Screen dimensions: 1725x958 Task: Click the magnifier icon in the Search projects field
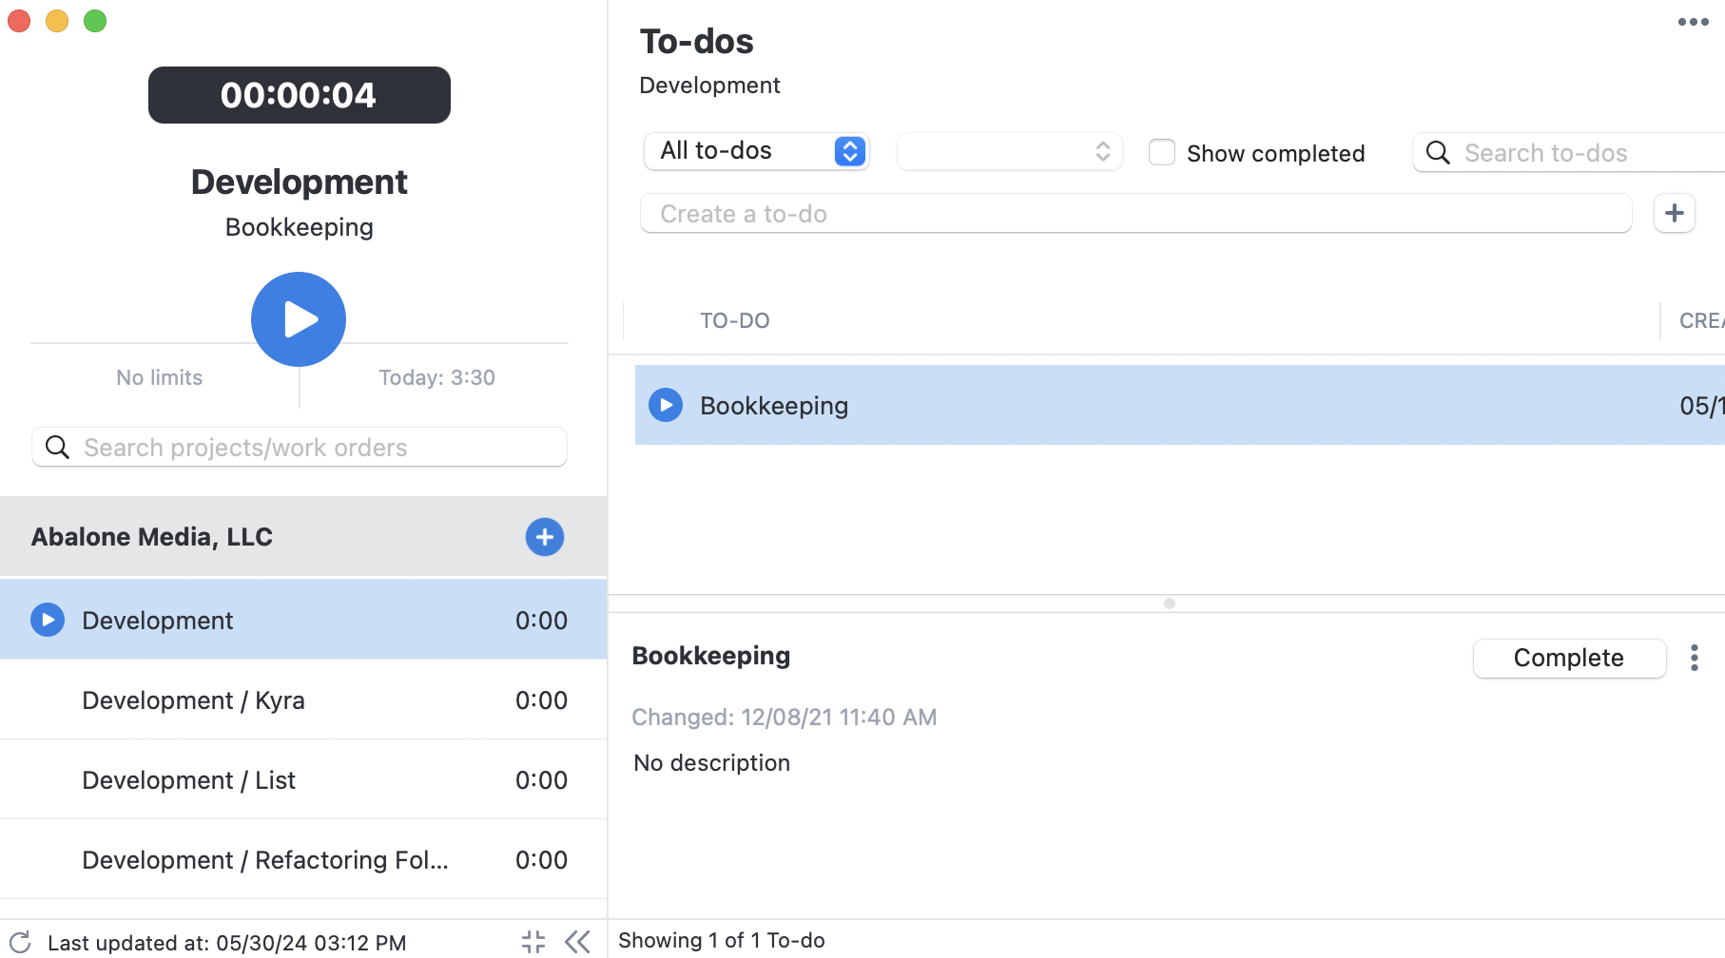coord(58,447)
